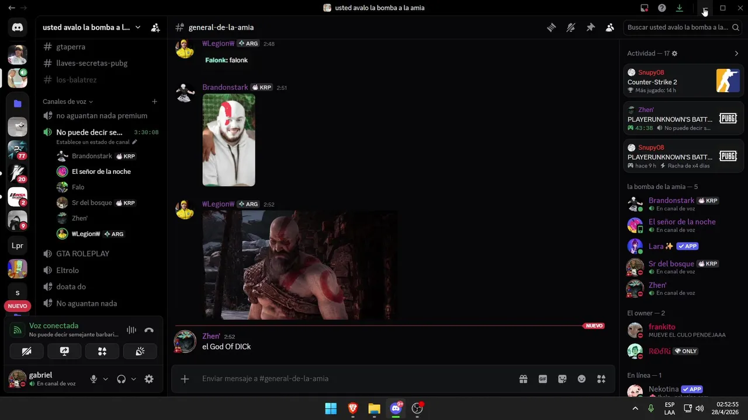Screen dimensions: 748x420
Task: Open the threads icon in channel header
Action: click(551, 27)
